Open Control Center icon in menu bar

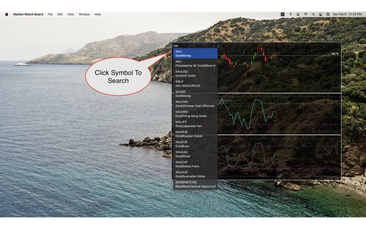[321, 14]
